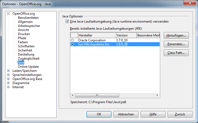This screenshot has width=198, height=123.
Task: Open the Drucken settings page
Action: click(24, 34)
